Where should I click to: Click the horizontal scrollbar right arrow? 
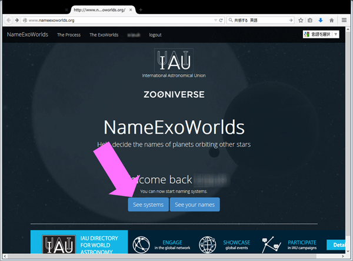[x=342, y=256]
